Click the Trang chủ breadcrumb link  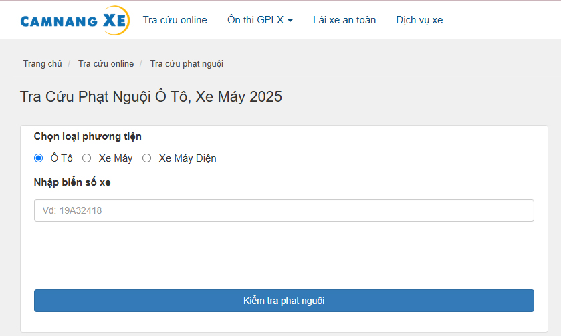[42, 64]
